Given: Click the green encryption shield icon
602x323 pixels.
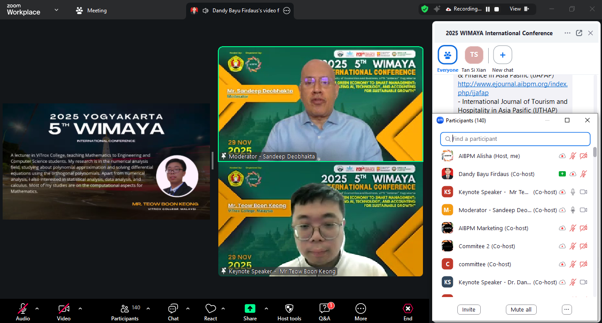Looking at the screenshot, I should [425, 9].
